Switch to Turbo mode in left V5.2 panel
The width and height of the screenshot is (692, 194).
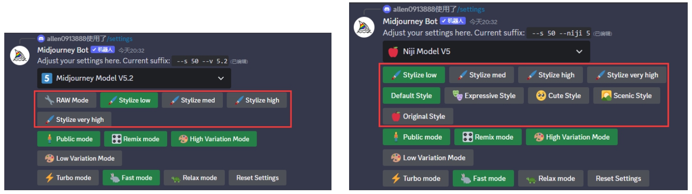68,178
